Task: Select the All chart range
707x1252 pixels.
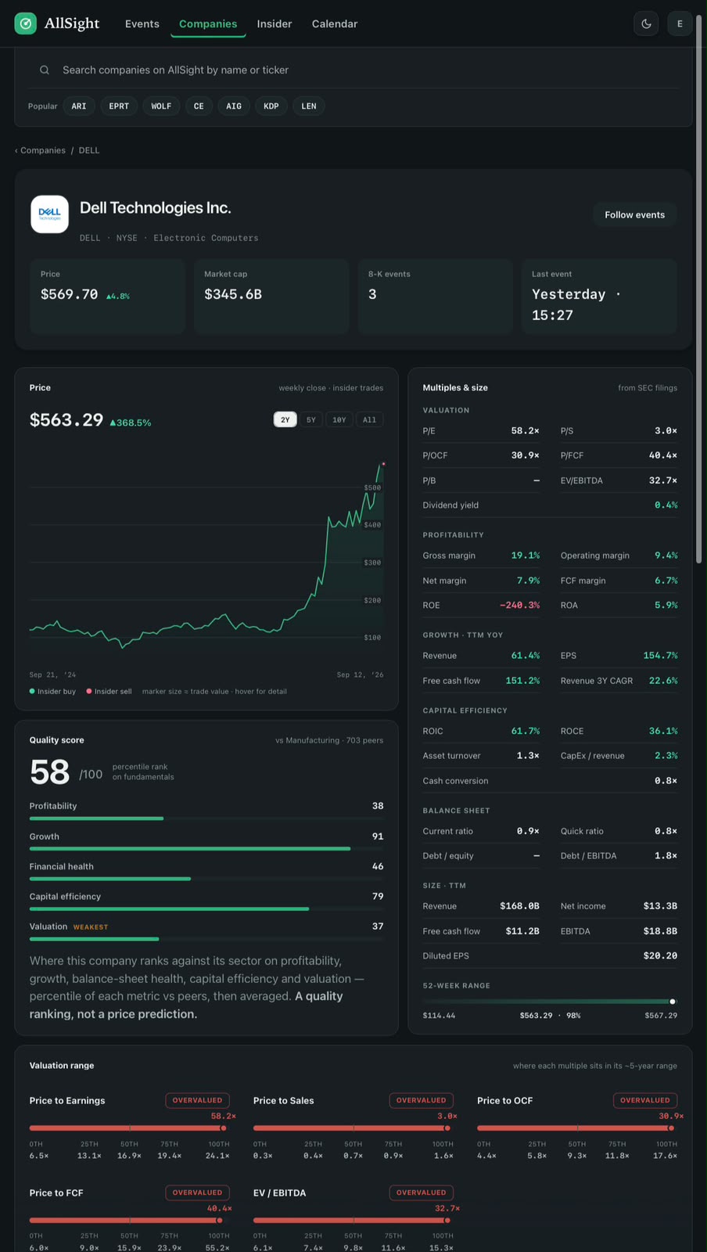Action: point(369,419)
